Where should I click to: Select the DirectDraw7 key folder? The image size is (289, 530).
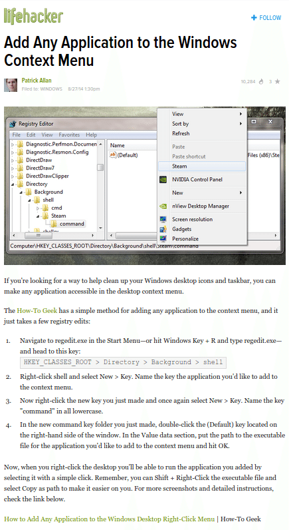40,168
